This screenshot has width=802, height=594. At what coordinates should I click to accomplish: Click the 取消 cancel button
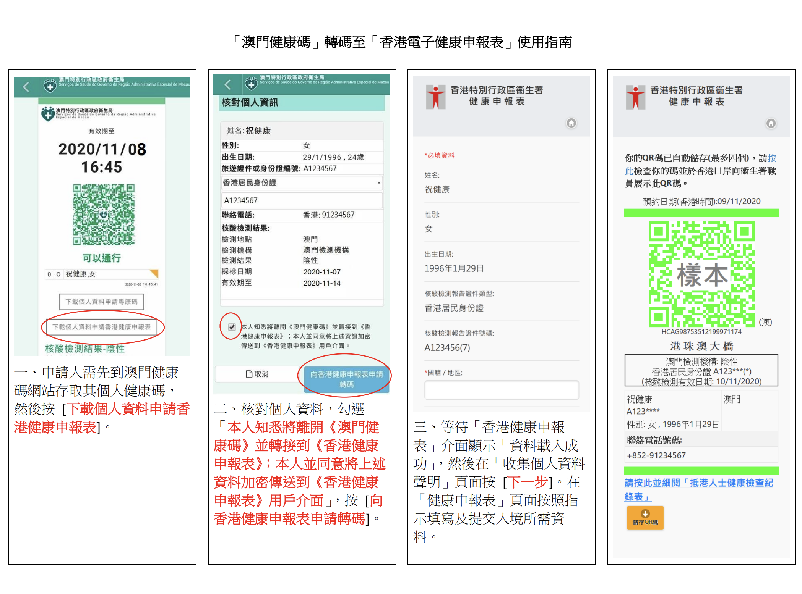tap(257, 374)
